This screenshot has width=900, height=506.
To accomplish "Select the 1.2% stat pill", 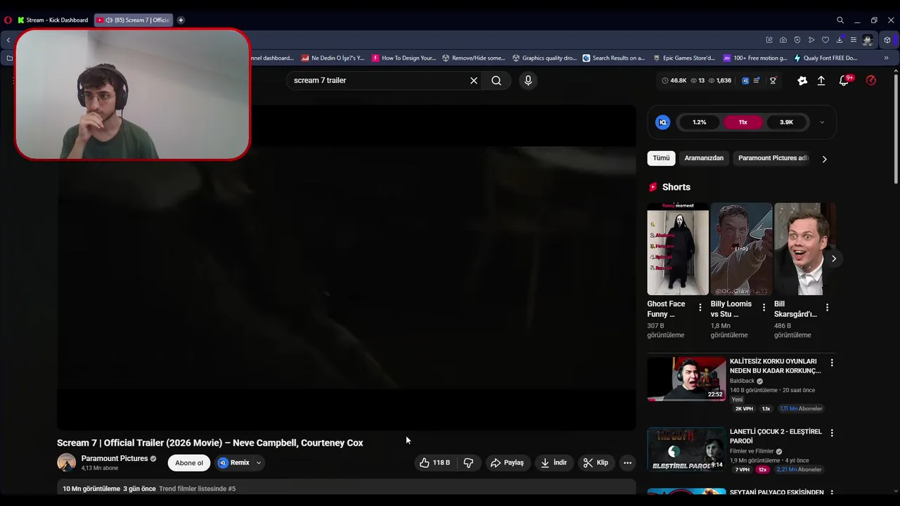I will click(x=699, y=122).
